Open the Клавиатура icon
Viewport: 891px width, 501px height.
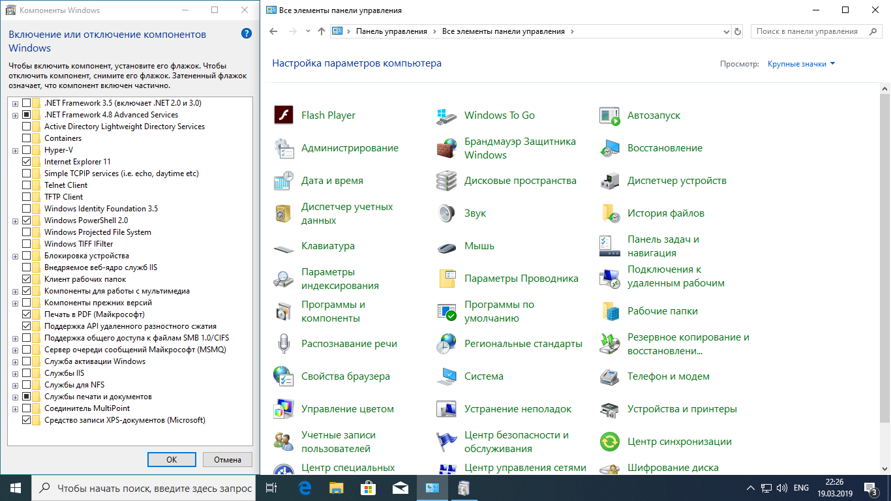click(284, 249)
